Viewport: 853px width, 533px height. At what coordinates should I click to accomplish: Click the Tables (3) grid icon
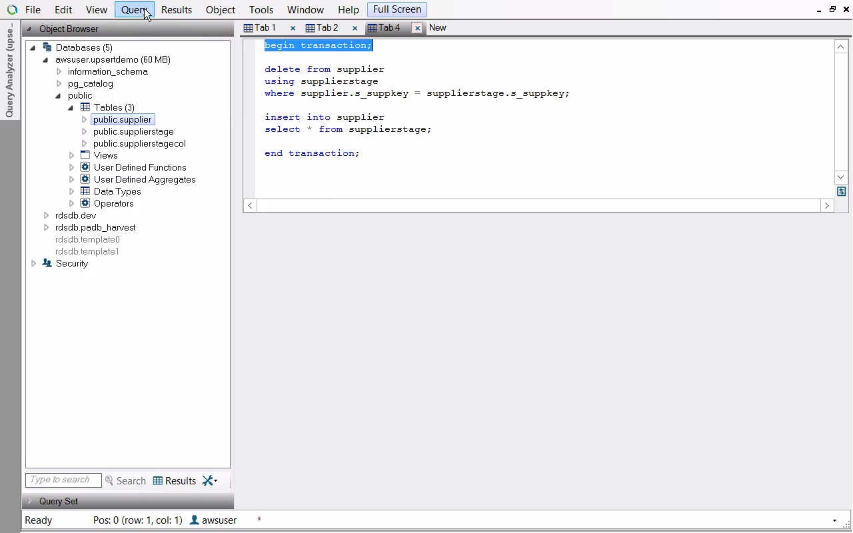click(85, 107)
